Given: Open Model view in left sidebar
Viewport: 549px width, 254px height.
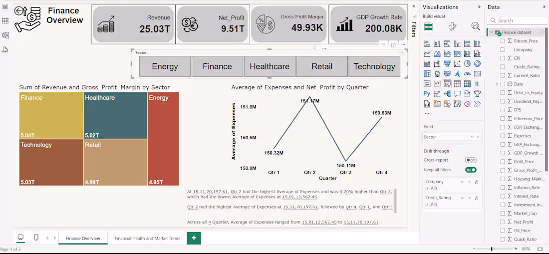Looking at the screenshot, I should 5,35.
